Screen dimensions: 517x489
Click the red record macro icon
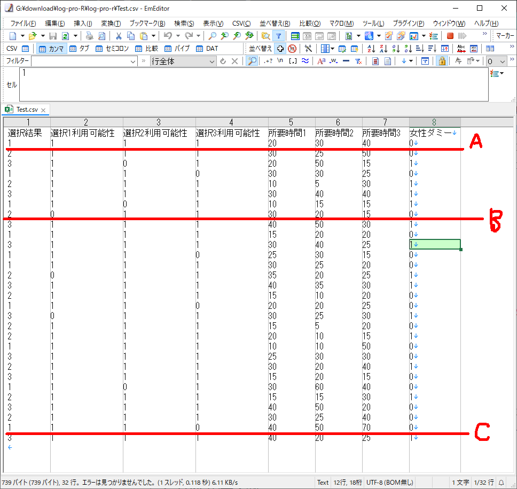450,36
